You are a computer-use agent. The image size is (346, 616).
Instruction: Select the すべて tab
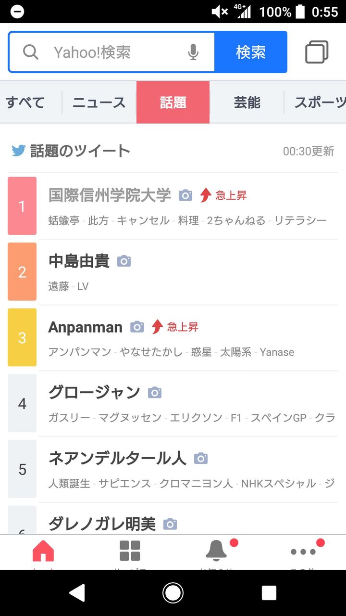coord(25,103)
